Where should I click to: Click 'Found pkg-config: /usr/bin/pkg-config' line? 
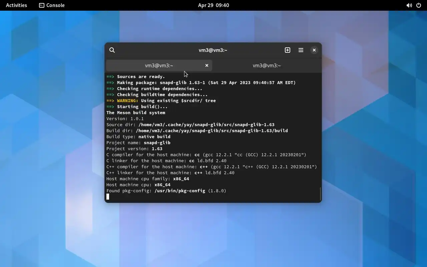(166, 191)
